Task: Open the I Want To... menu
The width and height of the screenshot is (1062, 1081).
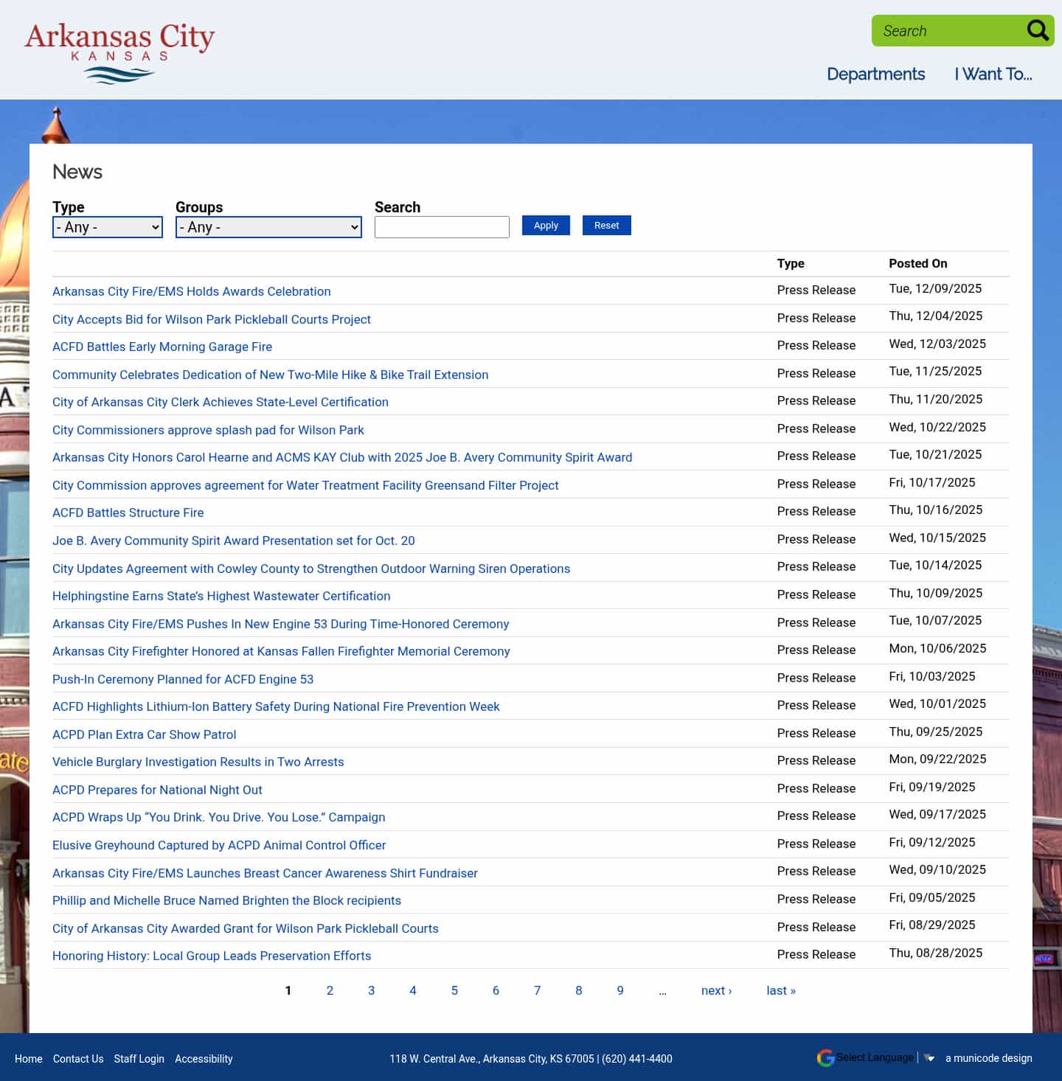Action: tap(993, 74)
